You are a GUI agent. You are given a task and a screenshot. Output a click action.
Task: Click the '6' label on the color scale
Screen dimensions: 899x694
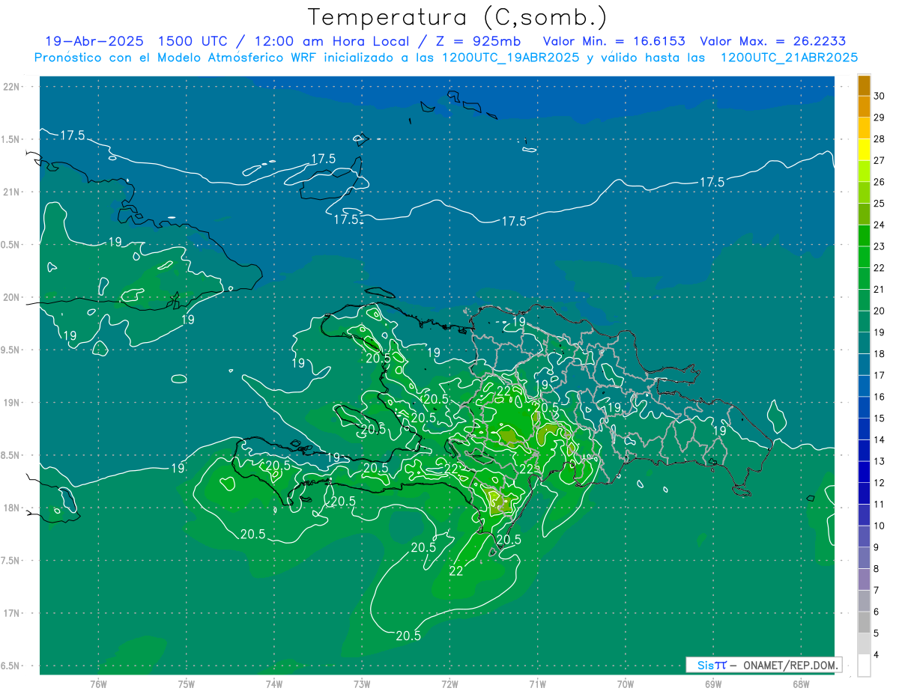(877, 612)
